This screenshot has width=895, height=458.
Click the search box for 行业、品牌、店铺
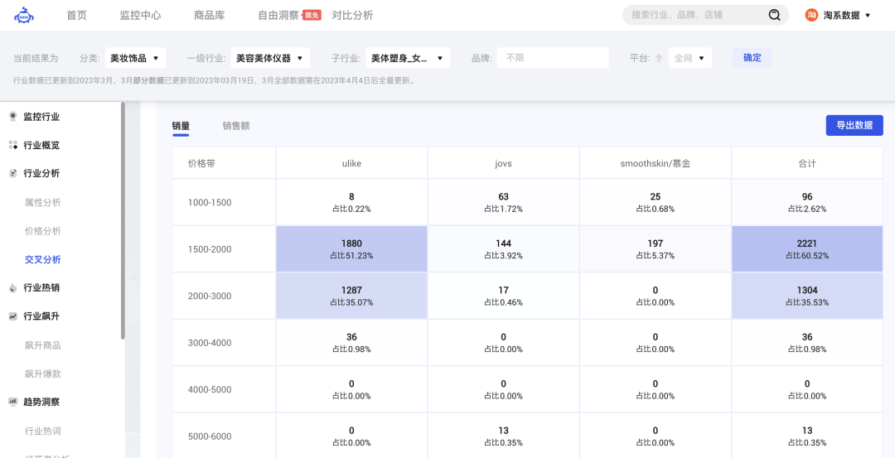(x=705, y=16)
